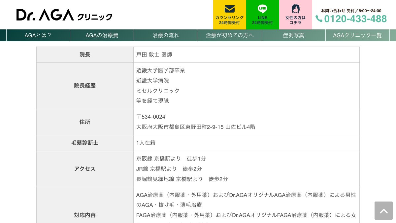396x223 pixels.
Task: Select the text 近畿大学医学部卒業
Action: coord(161,70)
